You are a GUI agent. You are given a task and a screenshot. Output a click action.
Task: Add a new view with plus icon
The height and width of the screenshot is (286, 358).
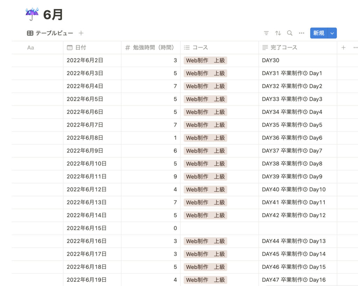click(81, 33)
